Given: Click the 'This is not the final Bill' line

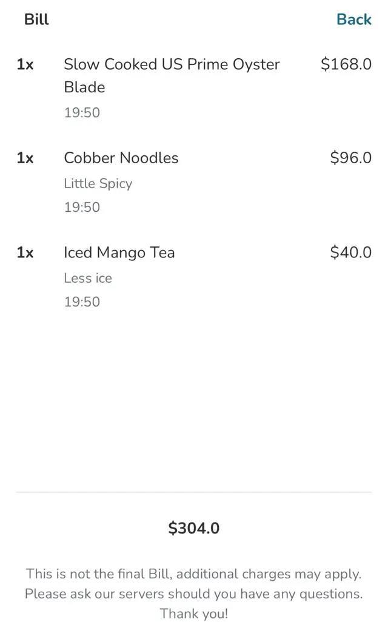Looking at the screenshot, I should 194,573.
